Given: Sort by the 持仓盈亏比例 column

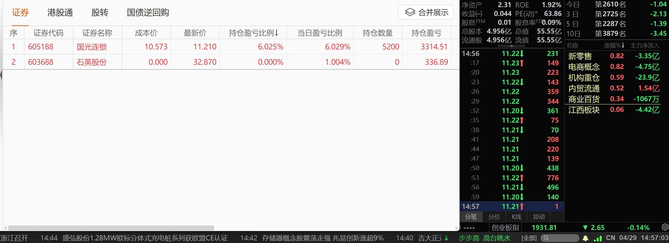Looking at the screenshot, I should point(253,33).
